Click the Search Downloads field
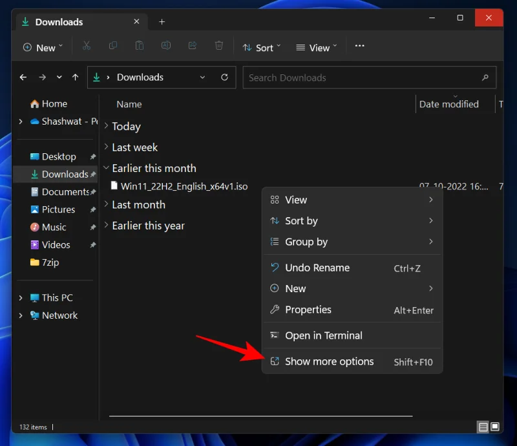The height and width of the screenshot is (446, 517). click(368, 77)
